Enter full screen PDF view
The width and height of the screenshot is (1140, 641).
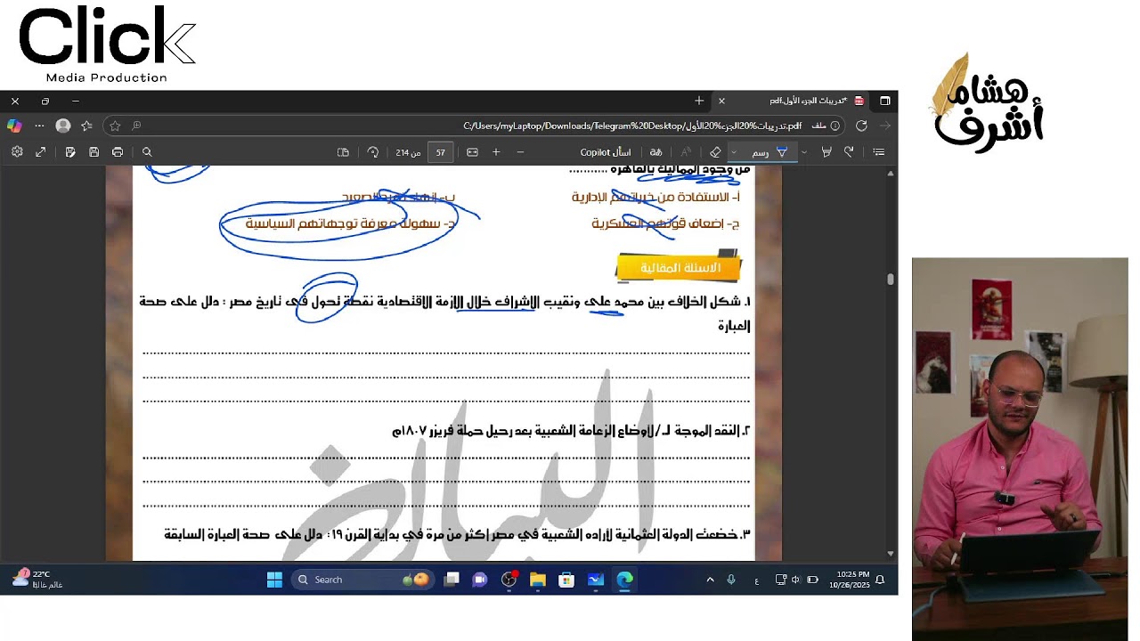41,152
